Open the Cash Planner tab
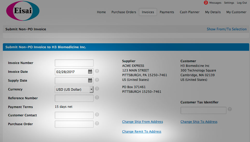This screenshot has width=250, height=142. [190, 12]
